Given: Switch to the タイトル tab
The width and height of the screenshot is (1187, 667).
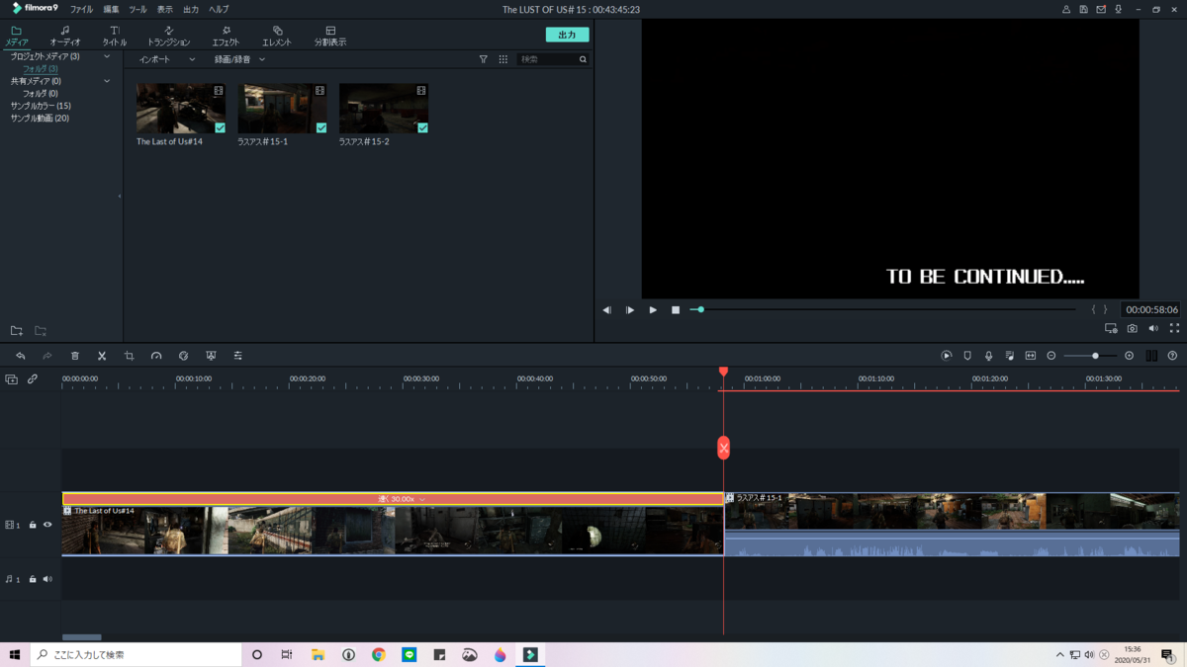Looking at the screenshot, I should (115, 37).
